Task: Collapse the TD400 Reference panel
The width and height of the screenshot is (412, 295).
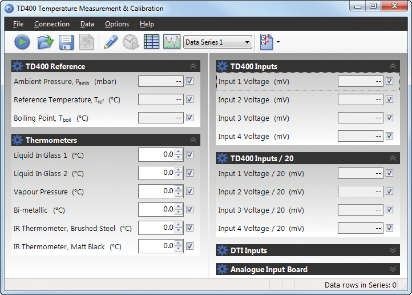Action: coord(193,66)
